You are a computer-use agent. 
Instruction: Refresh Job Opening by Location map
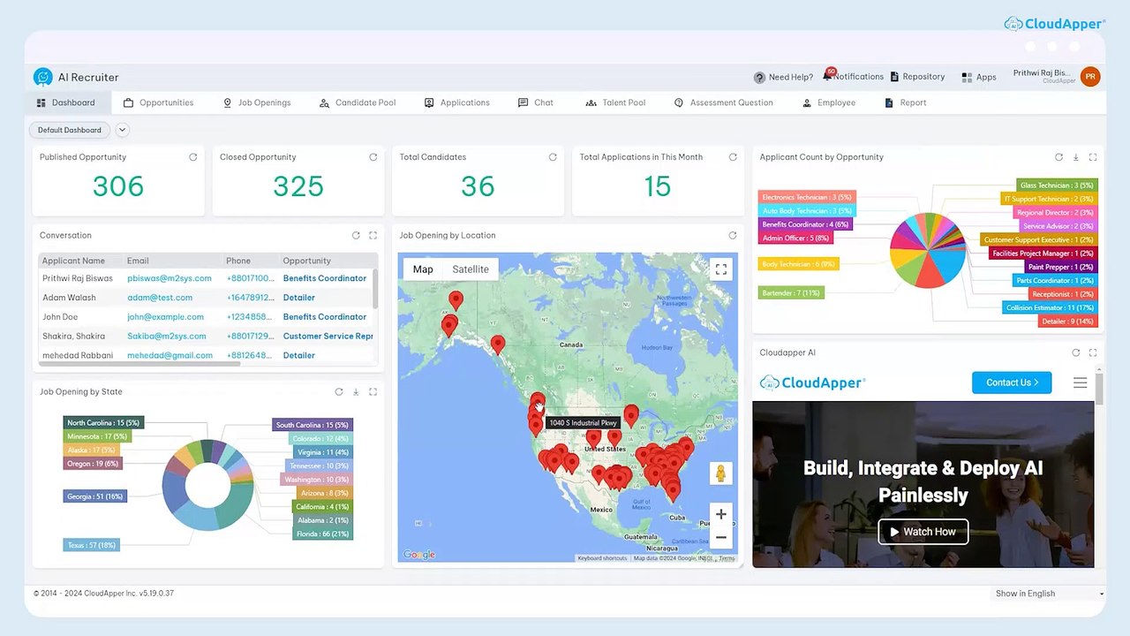tap(733, 236)
